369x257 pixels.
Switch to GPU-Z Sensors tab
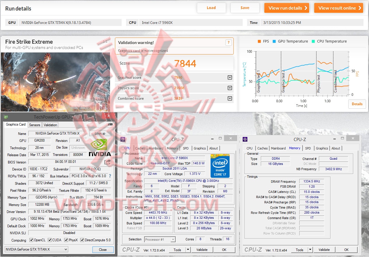click(x=35, y=125)
